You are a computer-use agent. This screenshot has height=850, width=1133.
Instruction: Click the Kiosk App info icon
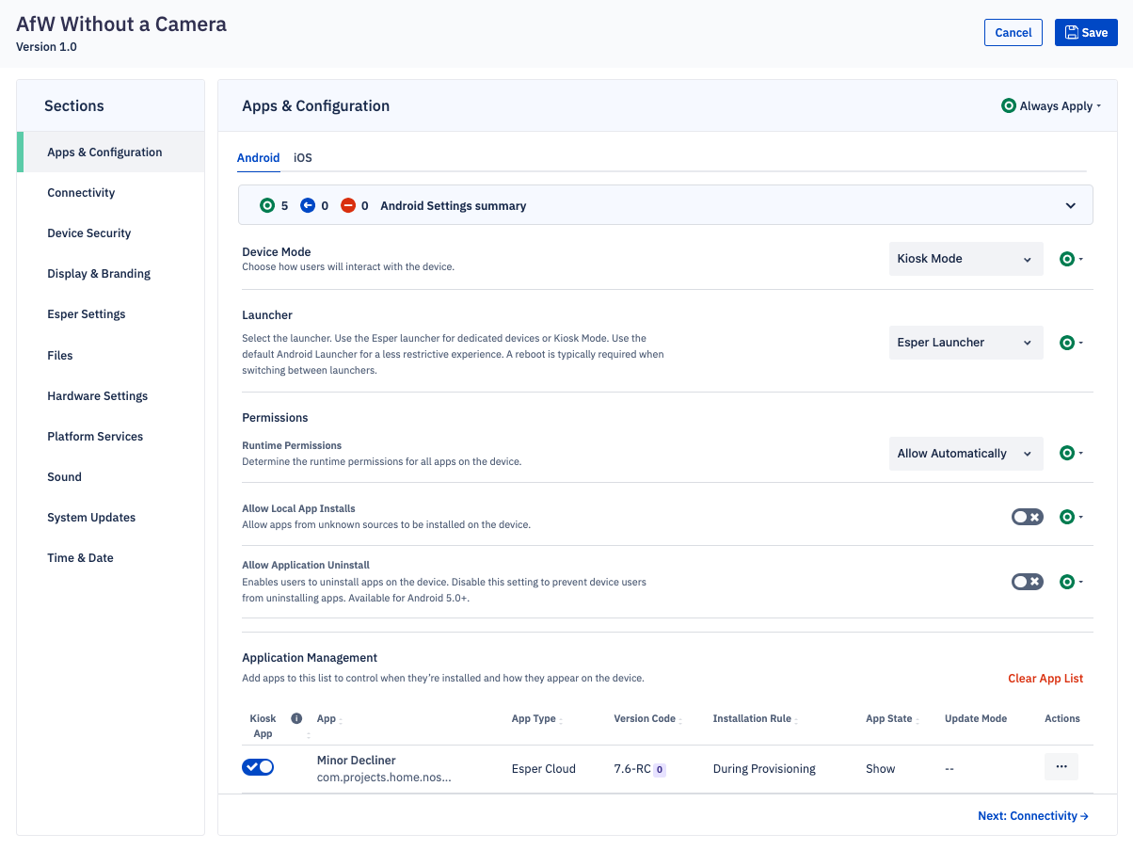296,718
